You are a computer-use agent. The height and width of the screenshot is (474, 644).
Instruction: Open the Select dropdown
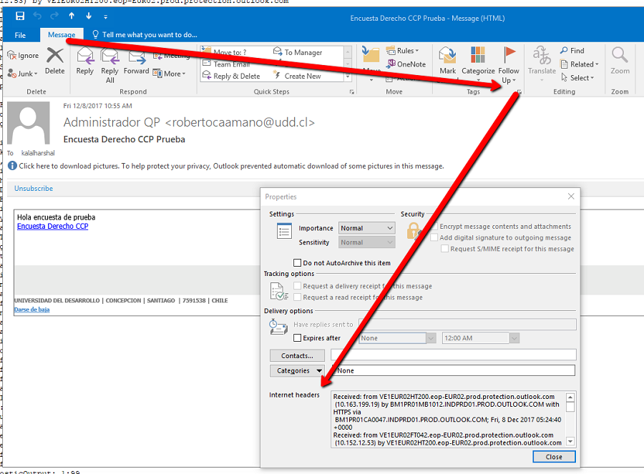click(577, 77)
